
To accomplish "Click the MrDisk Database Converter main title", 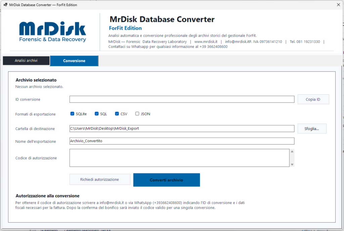I will [x=162, y=19].
